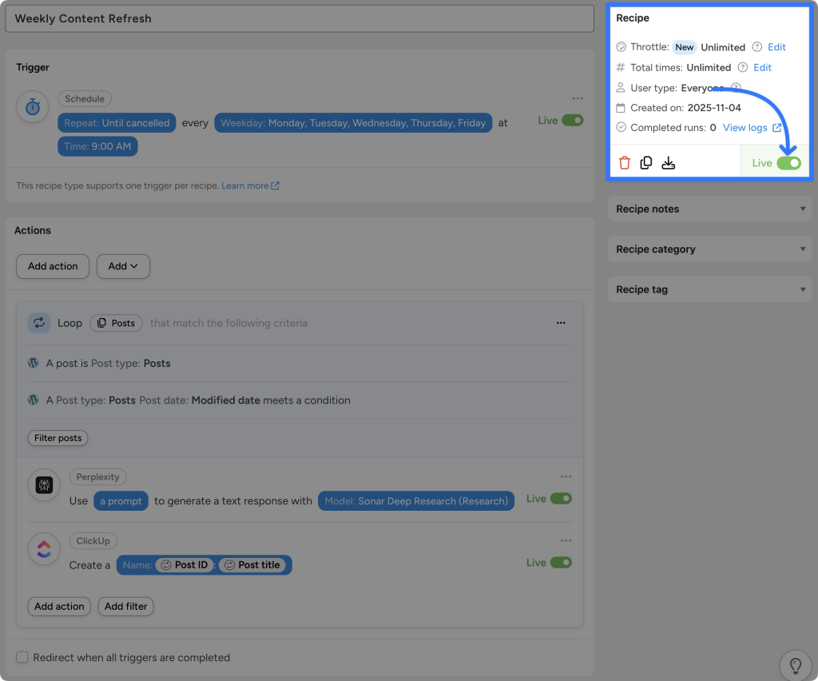This screenshot has height=681, width=818.
Task: Open the Add dropdown in Actions
Action: [x=123, y=265]
